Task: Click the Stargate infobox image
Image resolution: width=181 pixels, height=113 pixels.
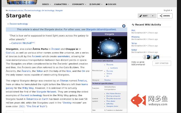Action: click(x=109, y=47)
